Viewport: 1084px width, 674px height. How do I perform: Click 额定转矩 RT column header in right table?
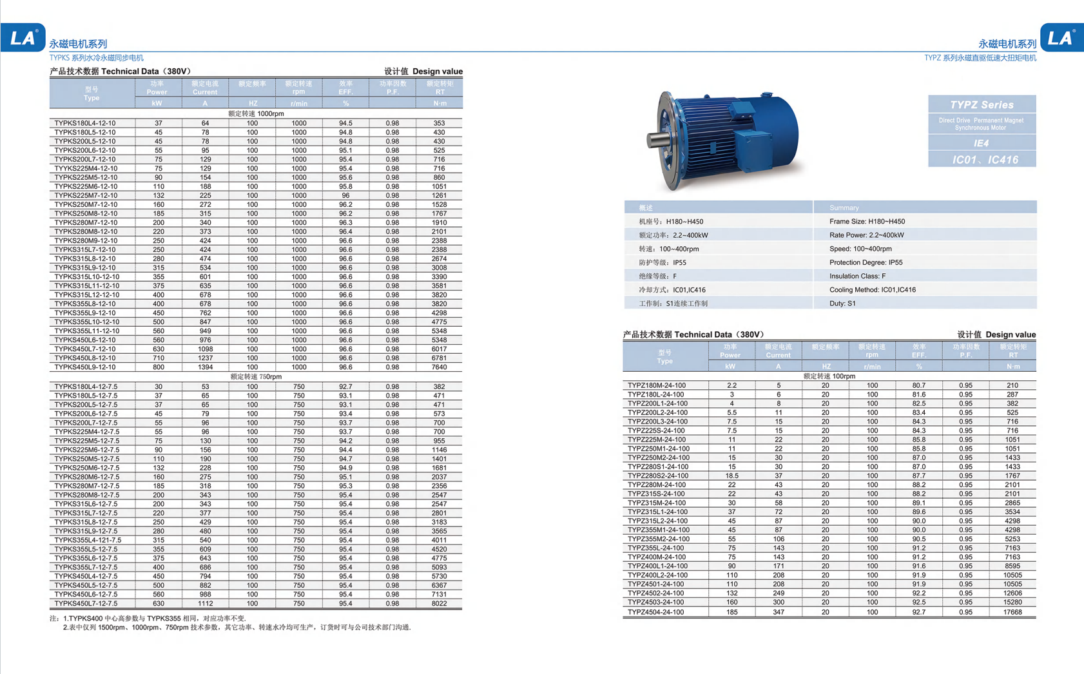pos(1012,351)
